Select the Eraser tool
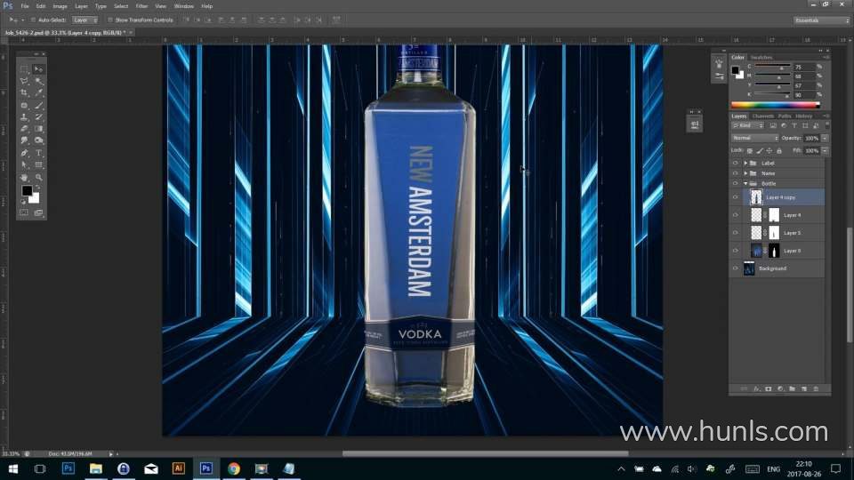 coord(24,129)
